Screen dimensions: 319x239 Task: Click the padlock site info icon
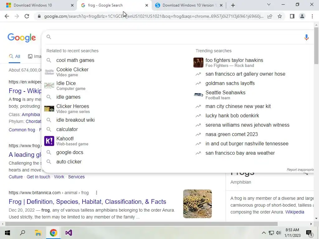pos(39,16)
